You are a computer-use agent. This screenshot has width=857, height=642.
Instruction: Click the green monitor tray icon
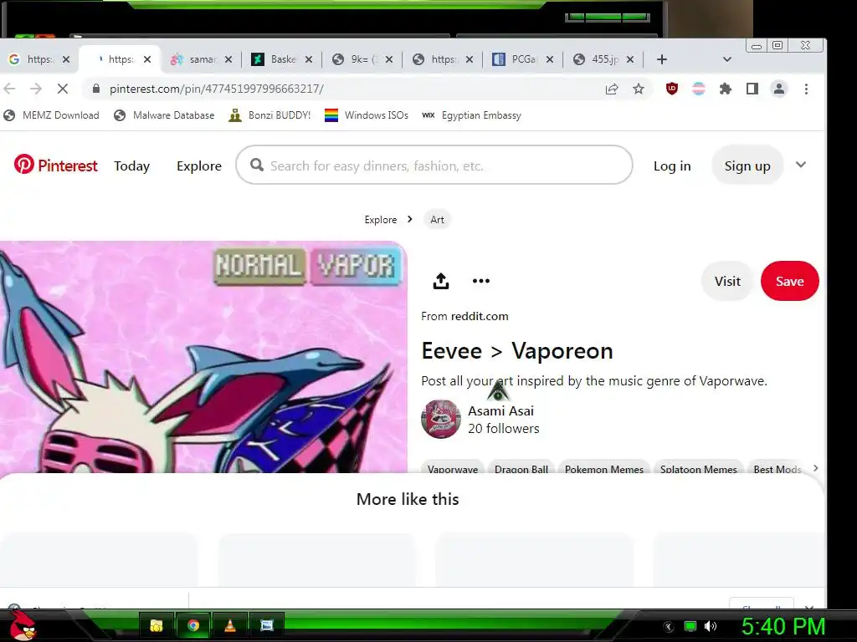[x=690, y=626]
